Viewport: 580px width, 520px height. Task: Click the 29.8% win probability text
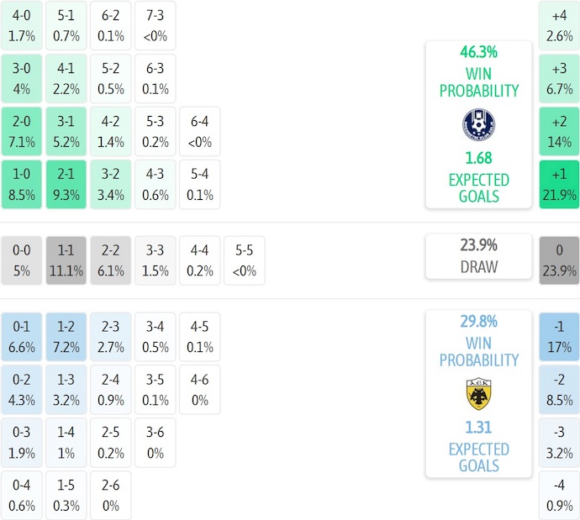click(478, 321)
